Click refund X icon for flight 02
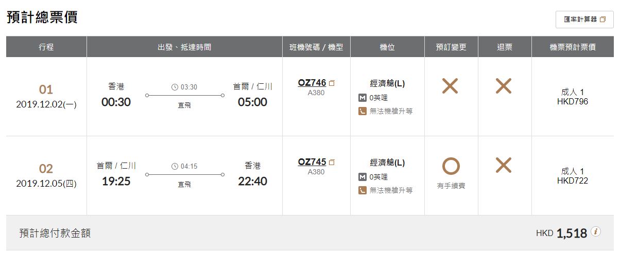The image size is (620, 253). [503, 165]
